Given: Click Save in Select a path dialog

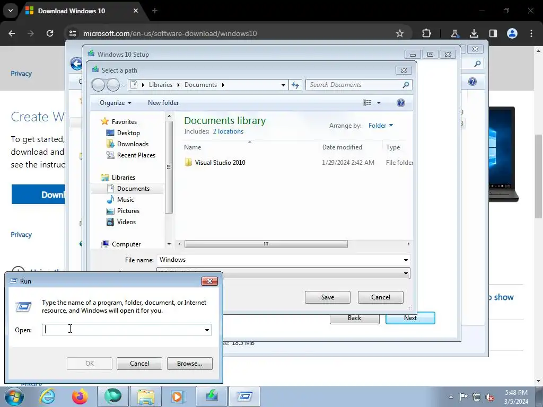Looking at the screenshot, I should (x=328, y=297).
